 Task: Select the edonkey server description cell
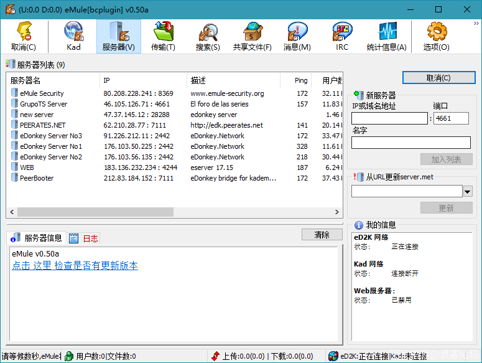click(x=214, y=115)
